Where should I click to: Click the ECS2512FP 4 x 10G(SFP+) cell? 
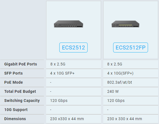point(131,73)
